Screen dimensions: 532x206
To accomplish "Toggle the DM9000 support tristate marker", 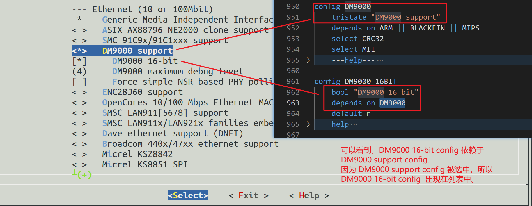I will [79, 51].
